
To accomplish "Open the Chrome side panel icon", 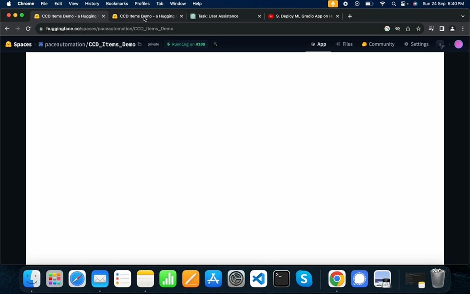I will pos(442,28).
